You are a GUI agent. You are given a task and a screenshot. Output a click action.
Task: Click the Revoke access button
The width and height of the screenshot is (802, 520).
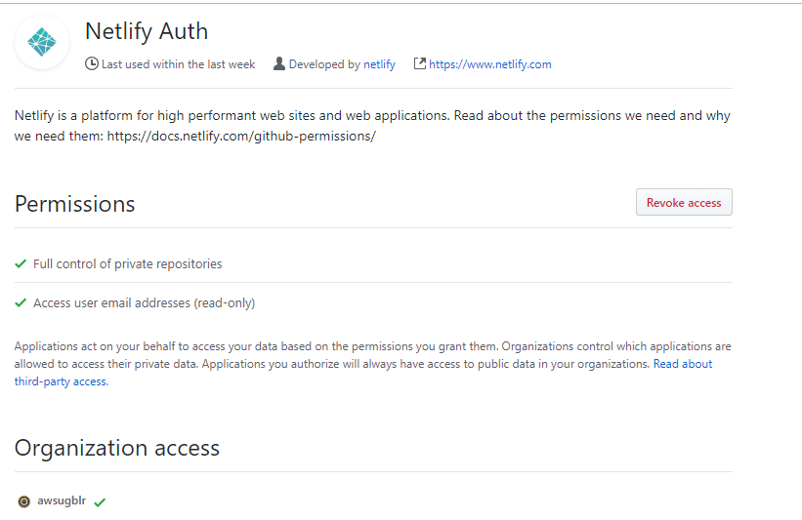[684, 202]
